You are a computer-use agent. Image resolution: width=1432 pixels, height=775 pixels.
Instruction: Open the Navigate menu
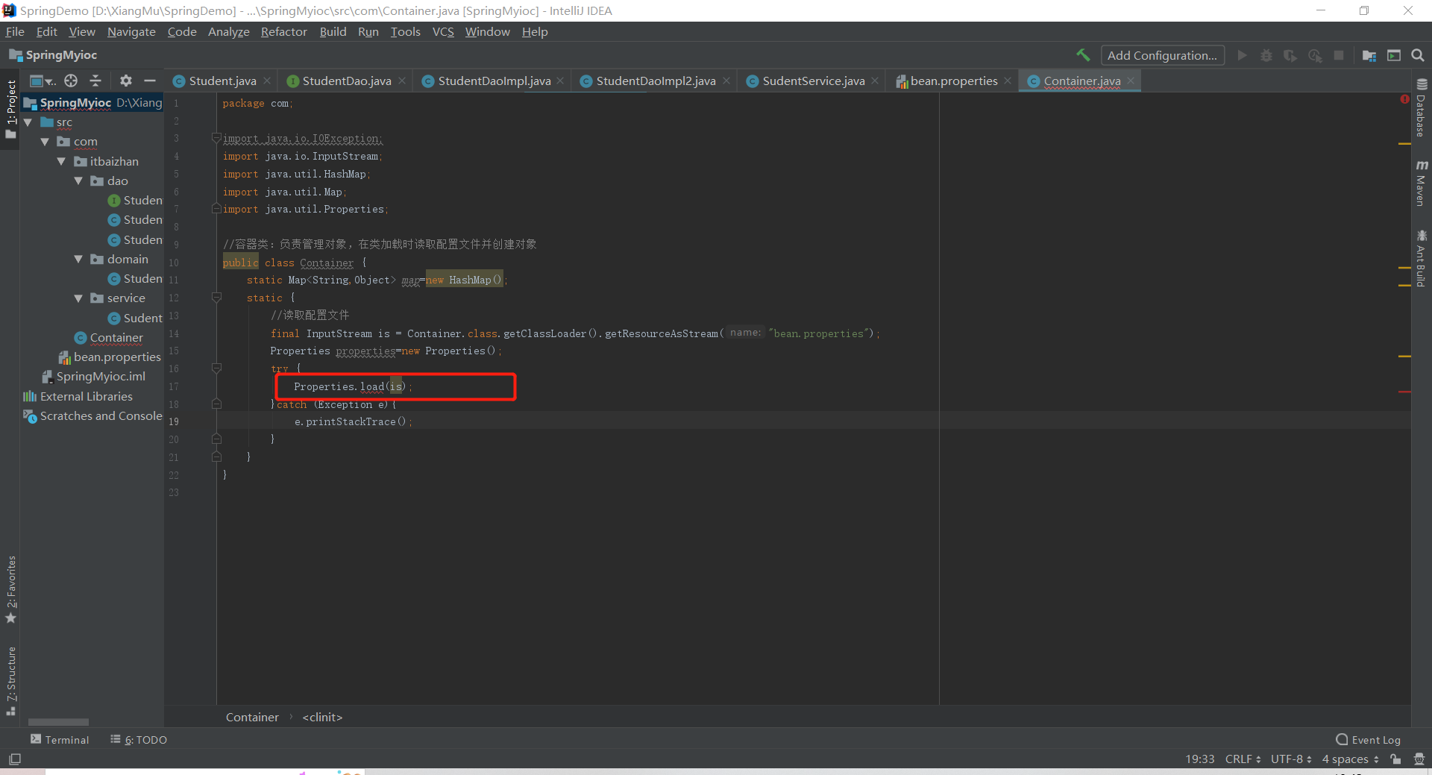[131, 31]
